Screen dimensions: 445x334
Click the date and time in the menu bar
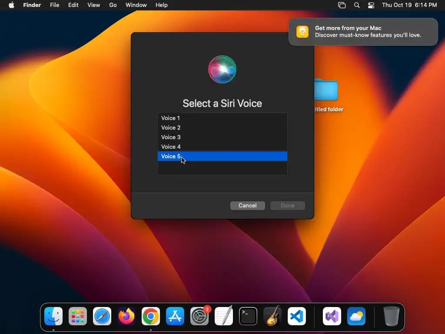point(409,5)
